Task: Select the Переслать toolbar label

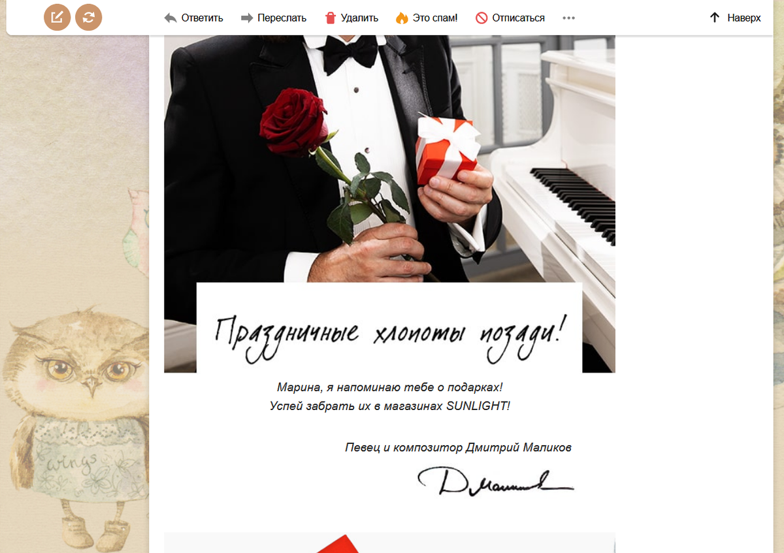Action: pos(282,18)
